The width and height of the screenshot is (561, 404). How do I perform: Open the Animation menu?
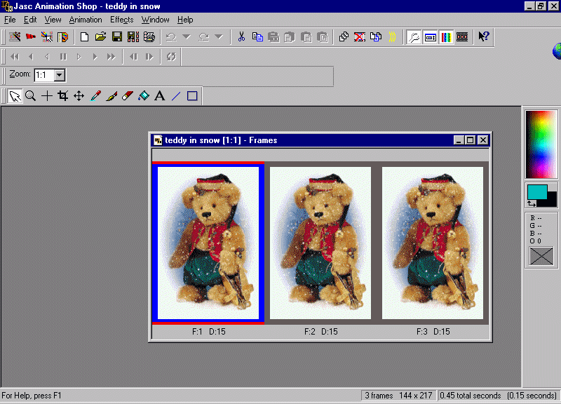tap(86, 20)
